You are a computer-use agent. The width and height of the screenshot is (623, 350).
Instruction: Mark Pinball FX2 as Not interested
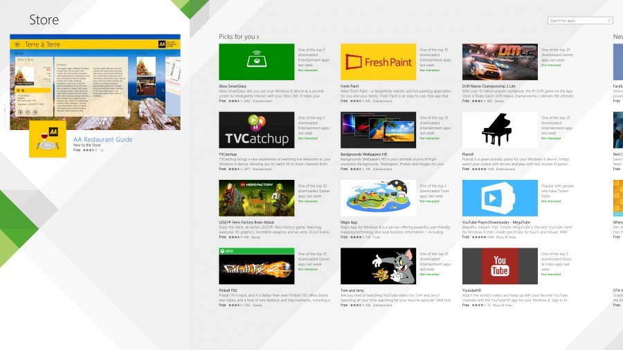(308, 269)
